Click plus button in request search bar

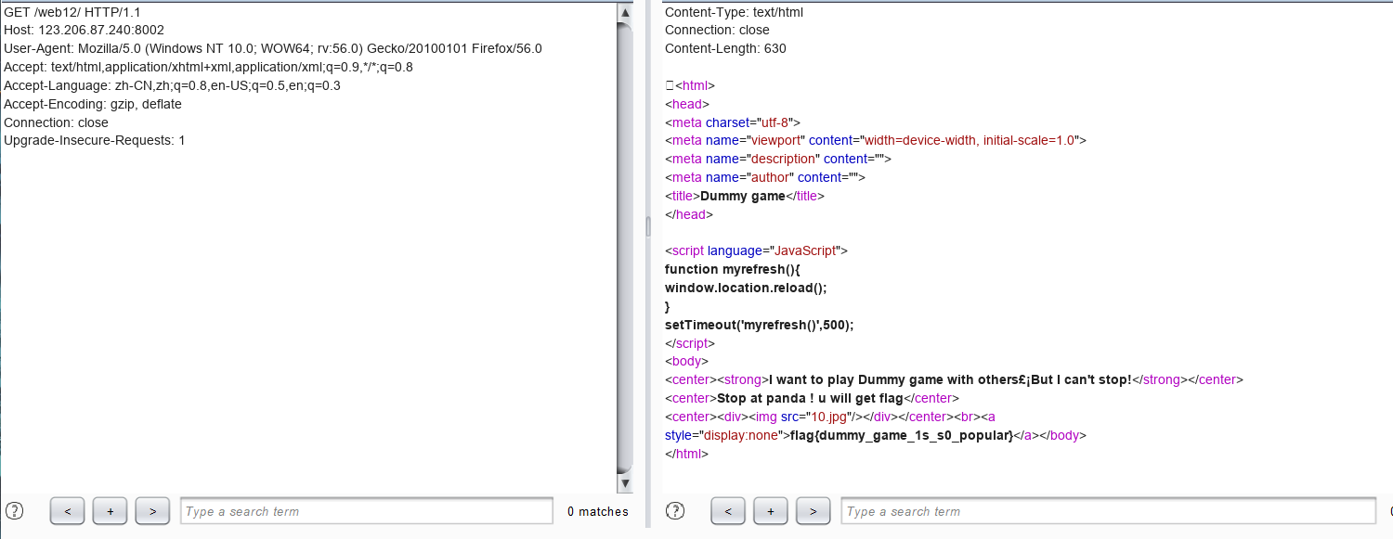110,511
